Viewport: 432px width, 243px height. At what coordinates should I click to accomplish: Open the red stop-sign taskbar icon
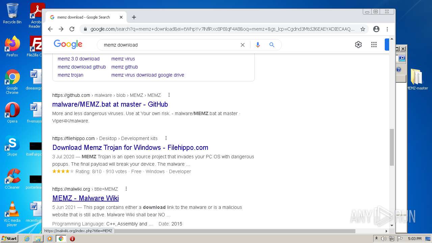72,239
